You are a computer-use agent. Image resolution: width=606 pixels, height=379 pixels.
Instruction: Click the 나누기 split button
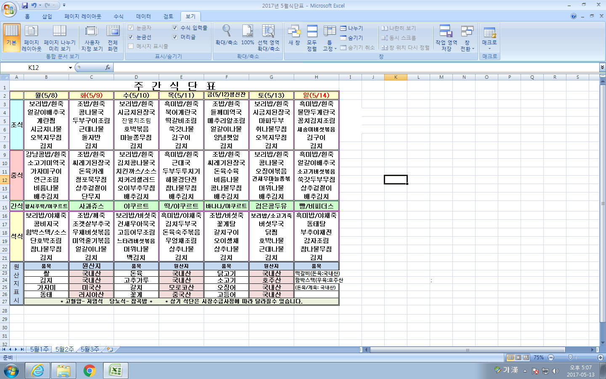[x=352, y=28]
